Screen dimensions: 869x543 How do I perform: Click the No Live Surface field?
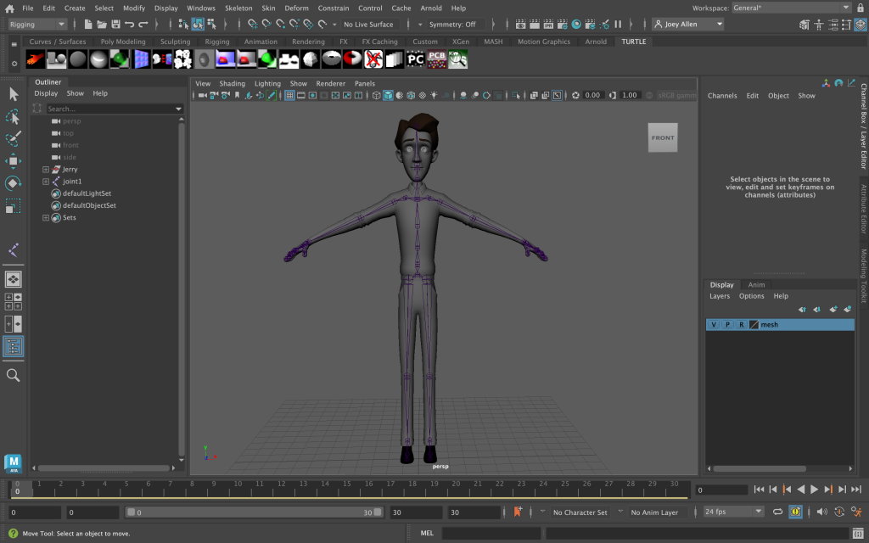click(x=368, y=25)
